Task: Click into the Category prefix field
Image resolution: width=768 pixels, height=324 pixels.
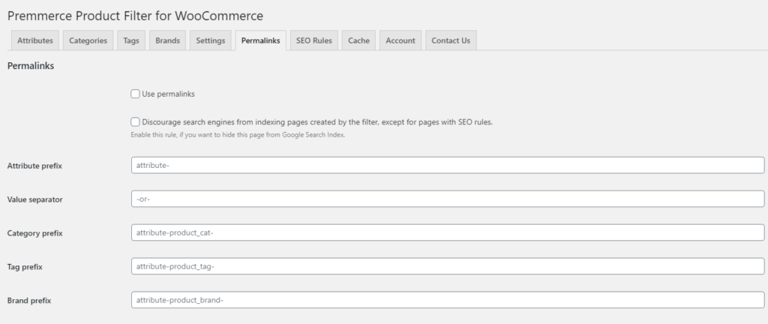Action: click(x=448, y=233)
